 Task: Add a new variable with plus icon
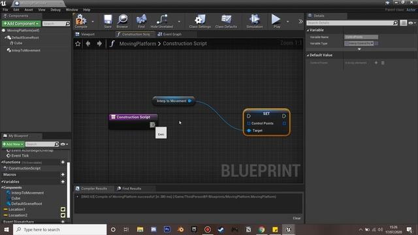(63, 181)
